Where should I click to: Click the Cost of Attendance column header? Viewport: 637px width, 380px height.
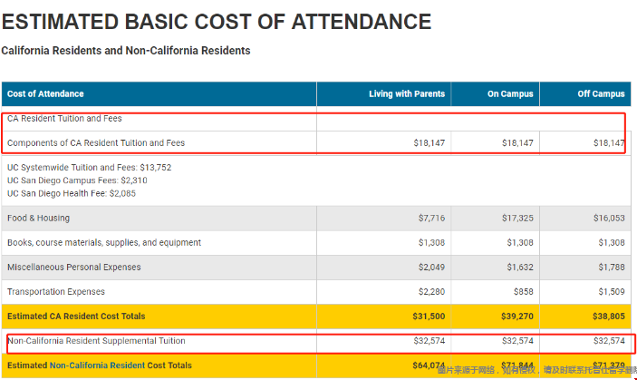pos(45,94)
